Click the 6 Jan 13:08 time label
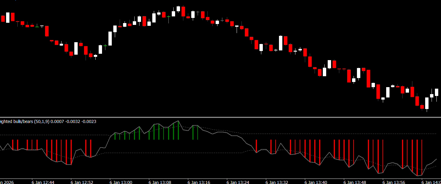 tap(160, 182)
